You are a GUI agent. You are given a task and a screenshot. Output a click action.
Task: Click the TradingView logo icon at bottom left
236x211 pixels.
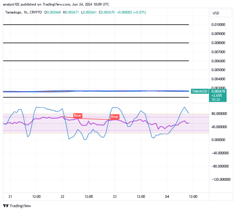click(6, 206)
